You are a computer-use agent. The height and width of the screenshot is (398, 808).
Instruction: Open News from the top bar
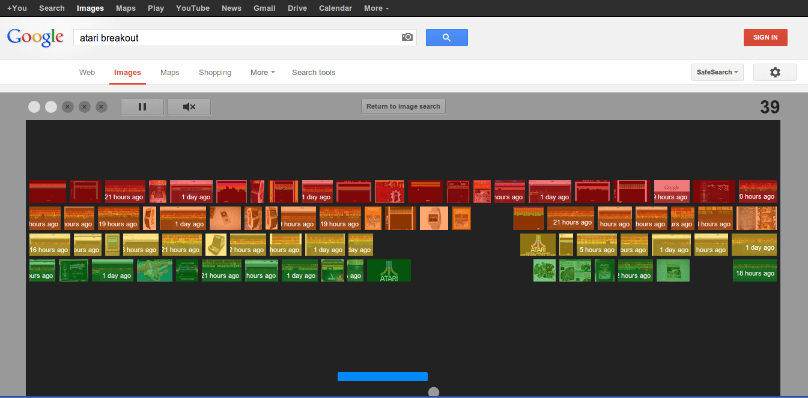click(231, 8)
